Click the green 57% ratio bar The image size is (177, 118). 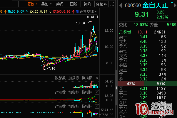(161, 84)
